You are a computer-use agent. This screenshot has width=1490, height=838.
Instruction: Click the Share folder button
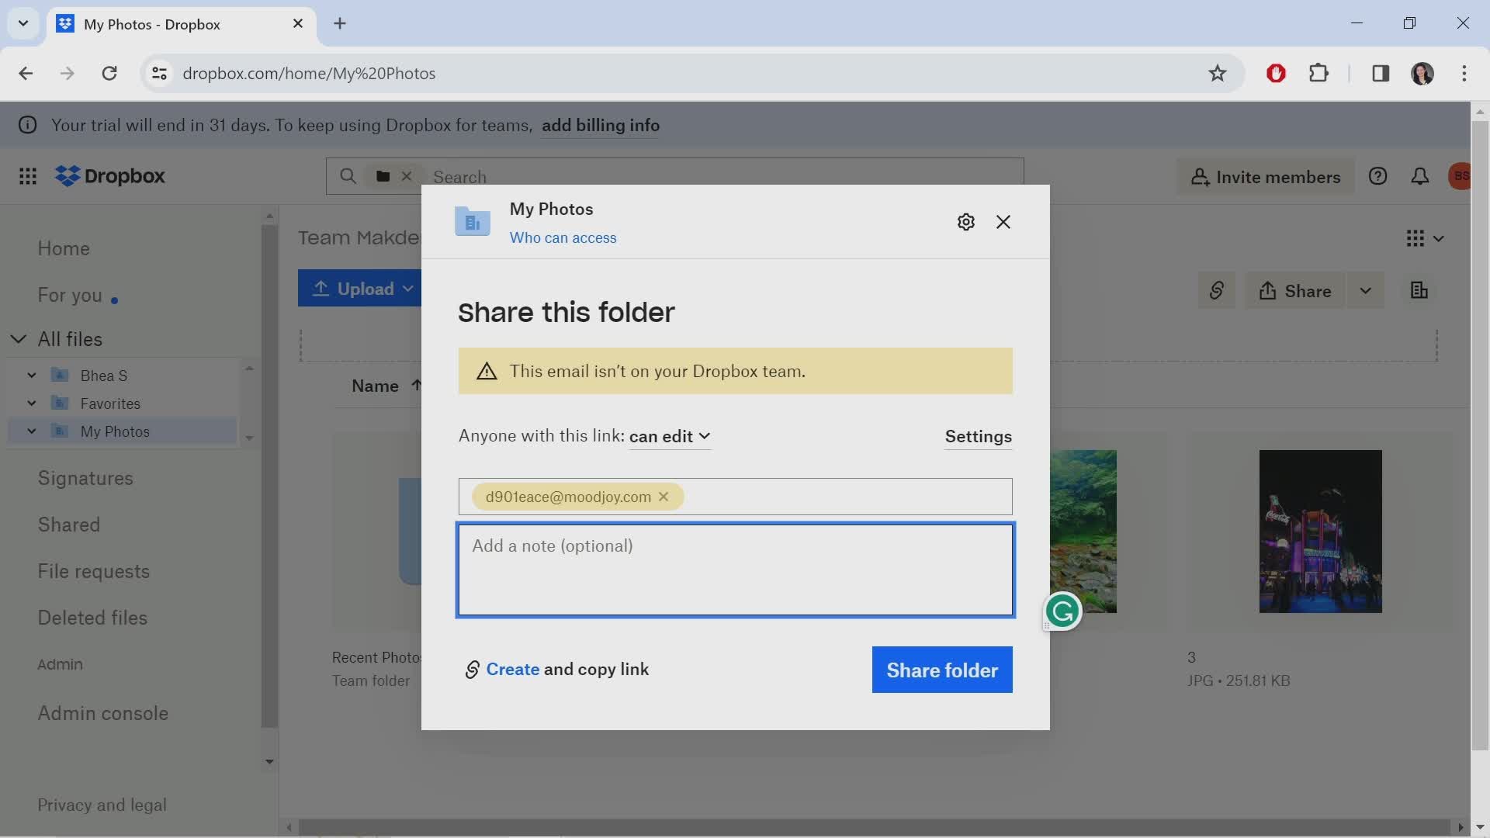tap(942, 670)
